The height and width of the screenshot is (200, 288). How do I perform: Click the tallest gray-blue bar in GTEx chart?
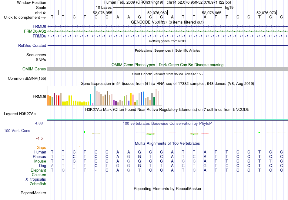point(95,96)
